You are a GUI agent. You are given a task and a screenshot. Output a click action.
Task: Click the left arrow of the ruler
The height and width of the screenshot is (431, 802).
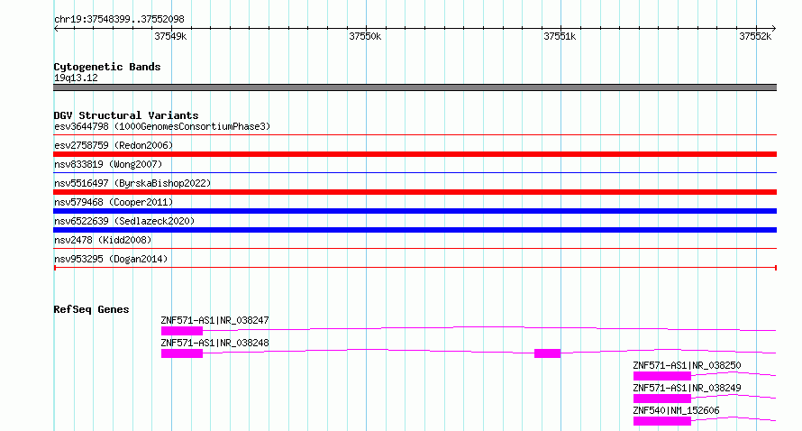click(x=56, y=28)
